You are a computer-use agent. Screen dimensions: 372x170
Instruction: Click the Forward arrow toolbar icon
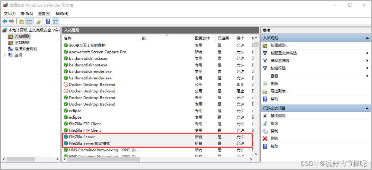click(x=12, y=21)
